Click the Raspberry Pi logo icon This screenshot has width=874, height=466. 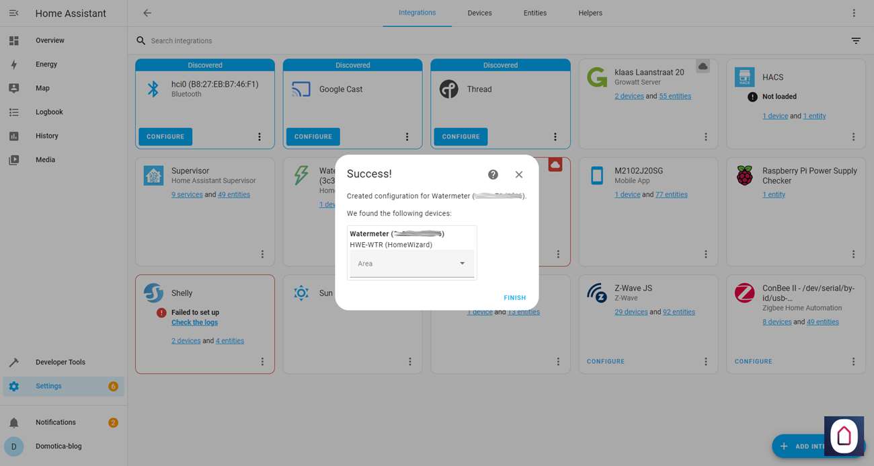pyautogui.click(x=744, y=176)
